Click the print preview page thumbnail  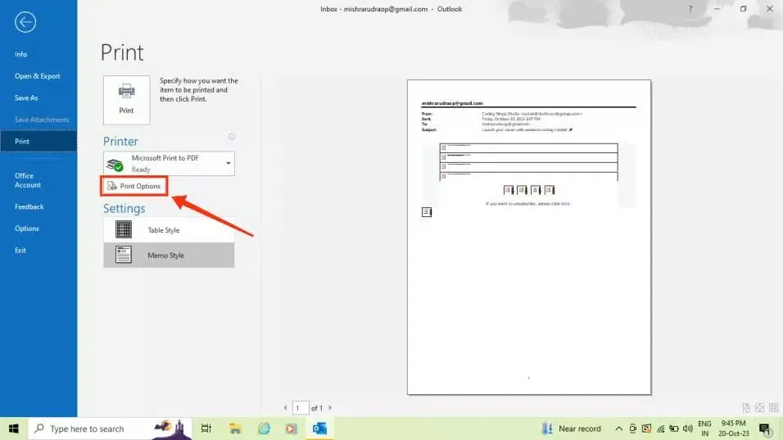pos(529,238)
